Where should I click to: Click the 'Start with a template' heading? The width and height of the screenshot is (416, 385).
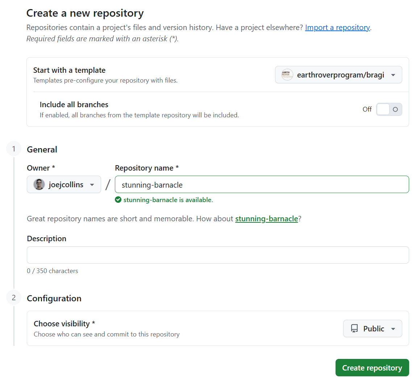[x=69, y=70]
